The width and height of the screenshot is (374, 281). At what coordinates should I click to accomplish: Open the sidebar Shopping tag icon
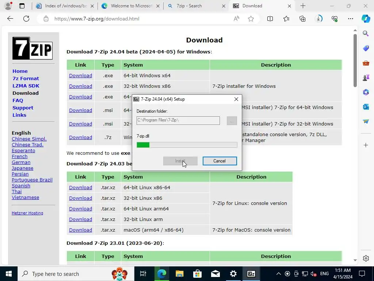pos(366,48)
